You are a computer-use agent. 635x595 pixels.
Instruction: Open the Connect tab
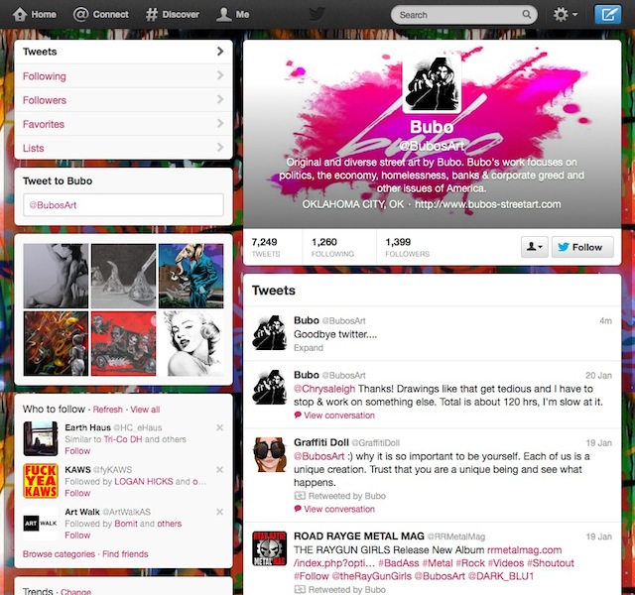click(101, 15)
